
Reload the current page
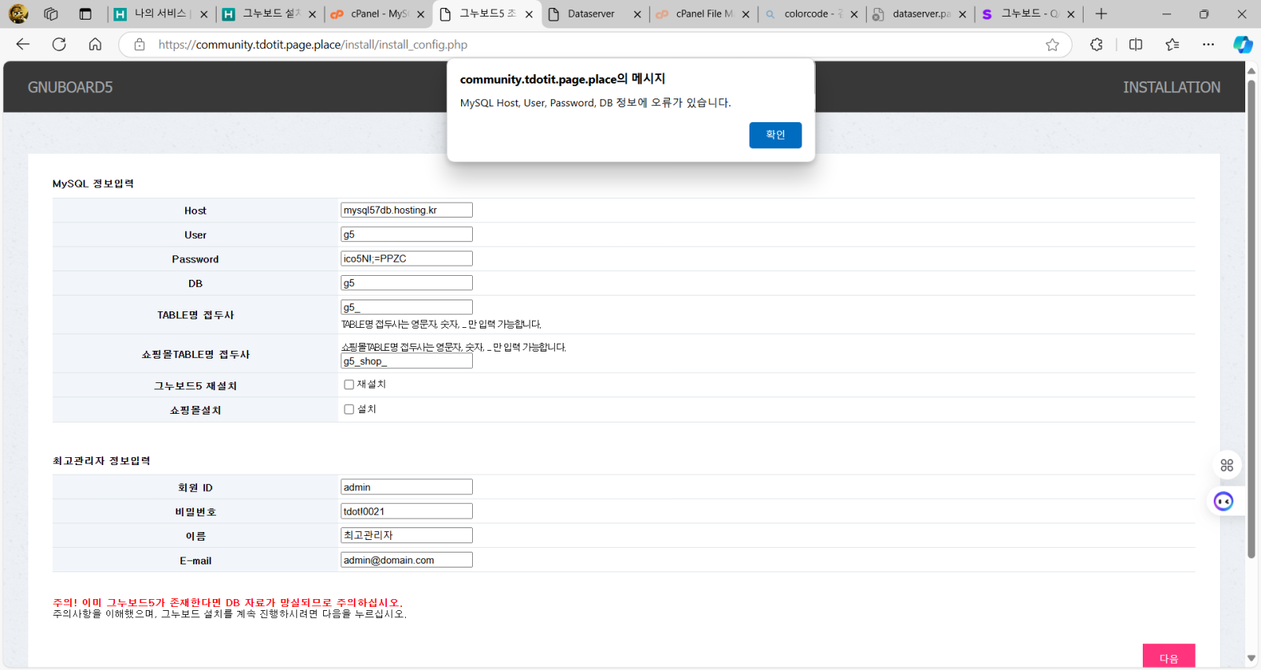coord(59,44)
